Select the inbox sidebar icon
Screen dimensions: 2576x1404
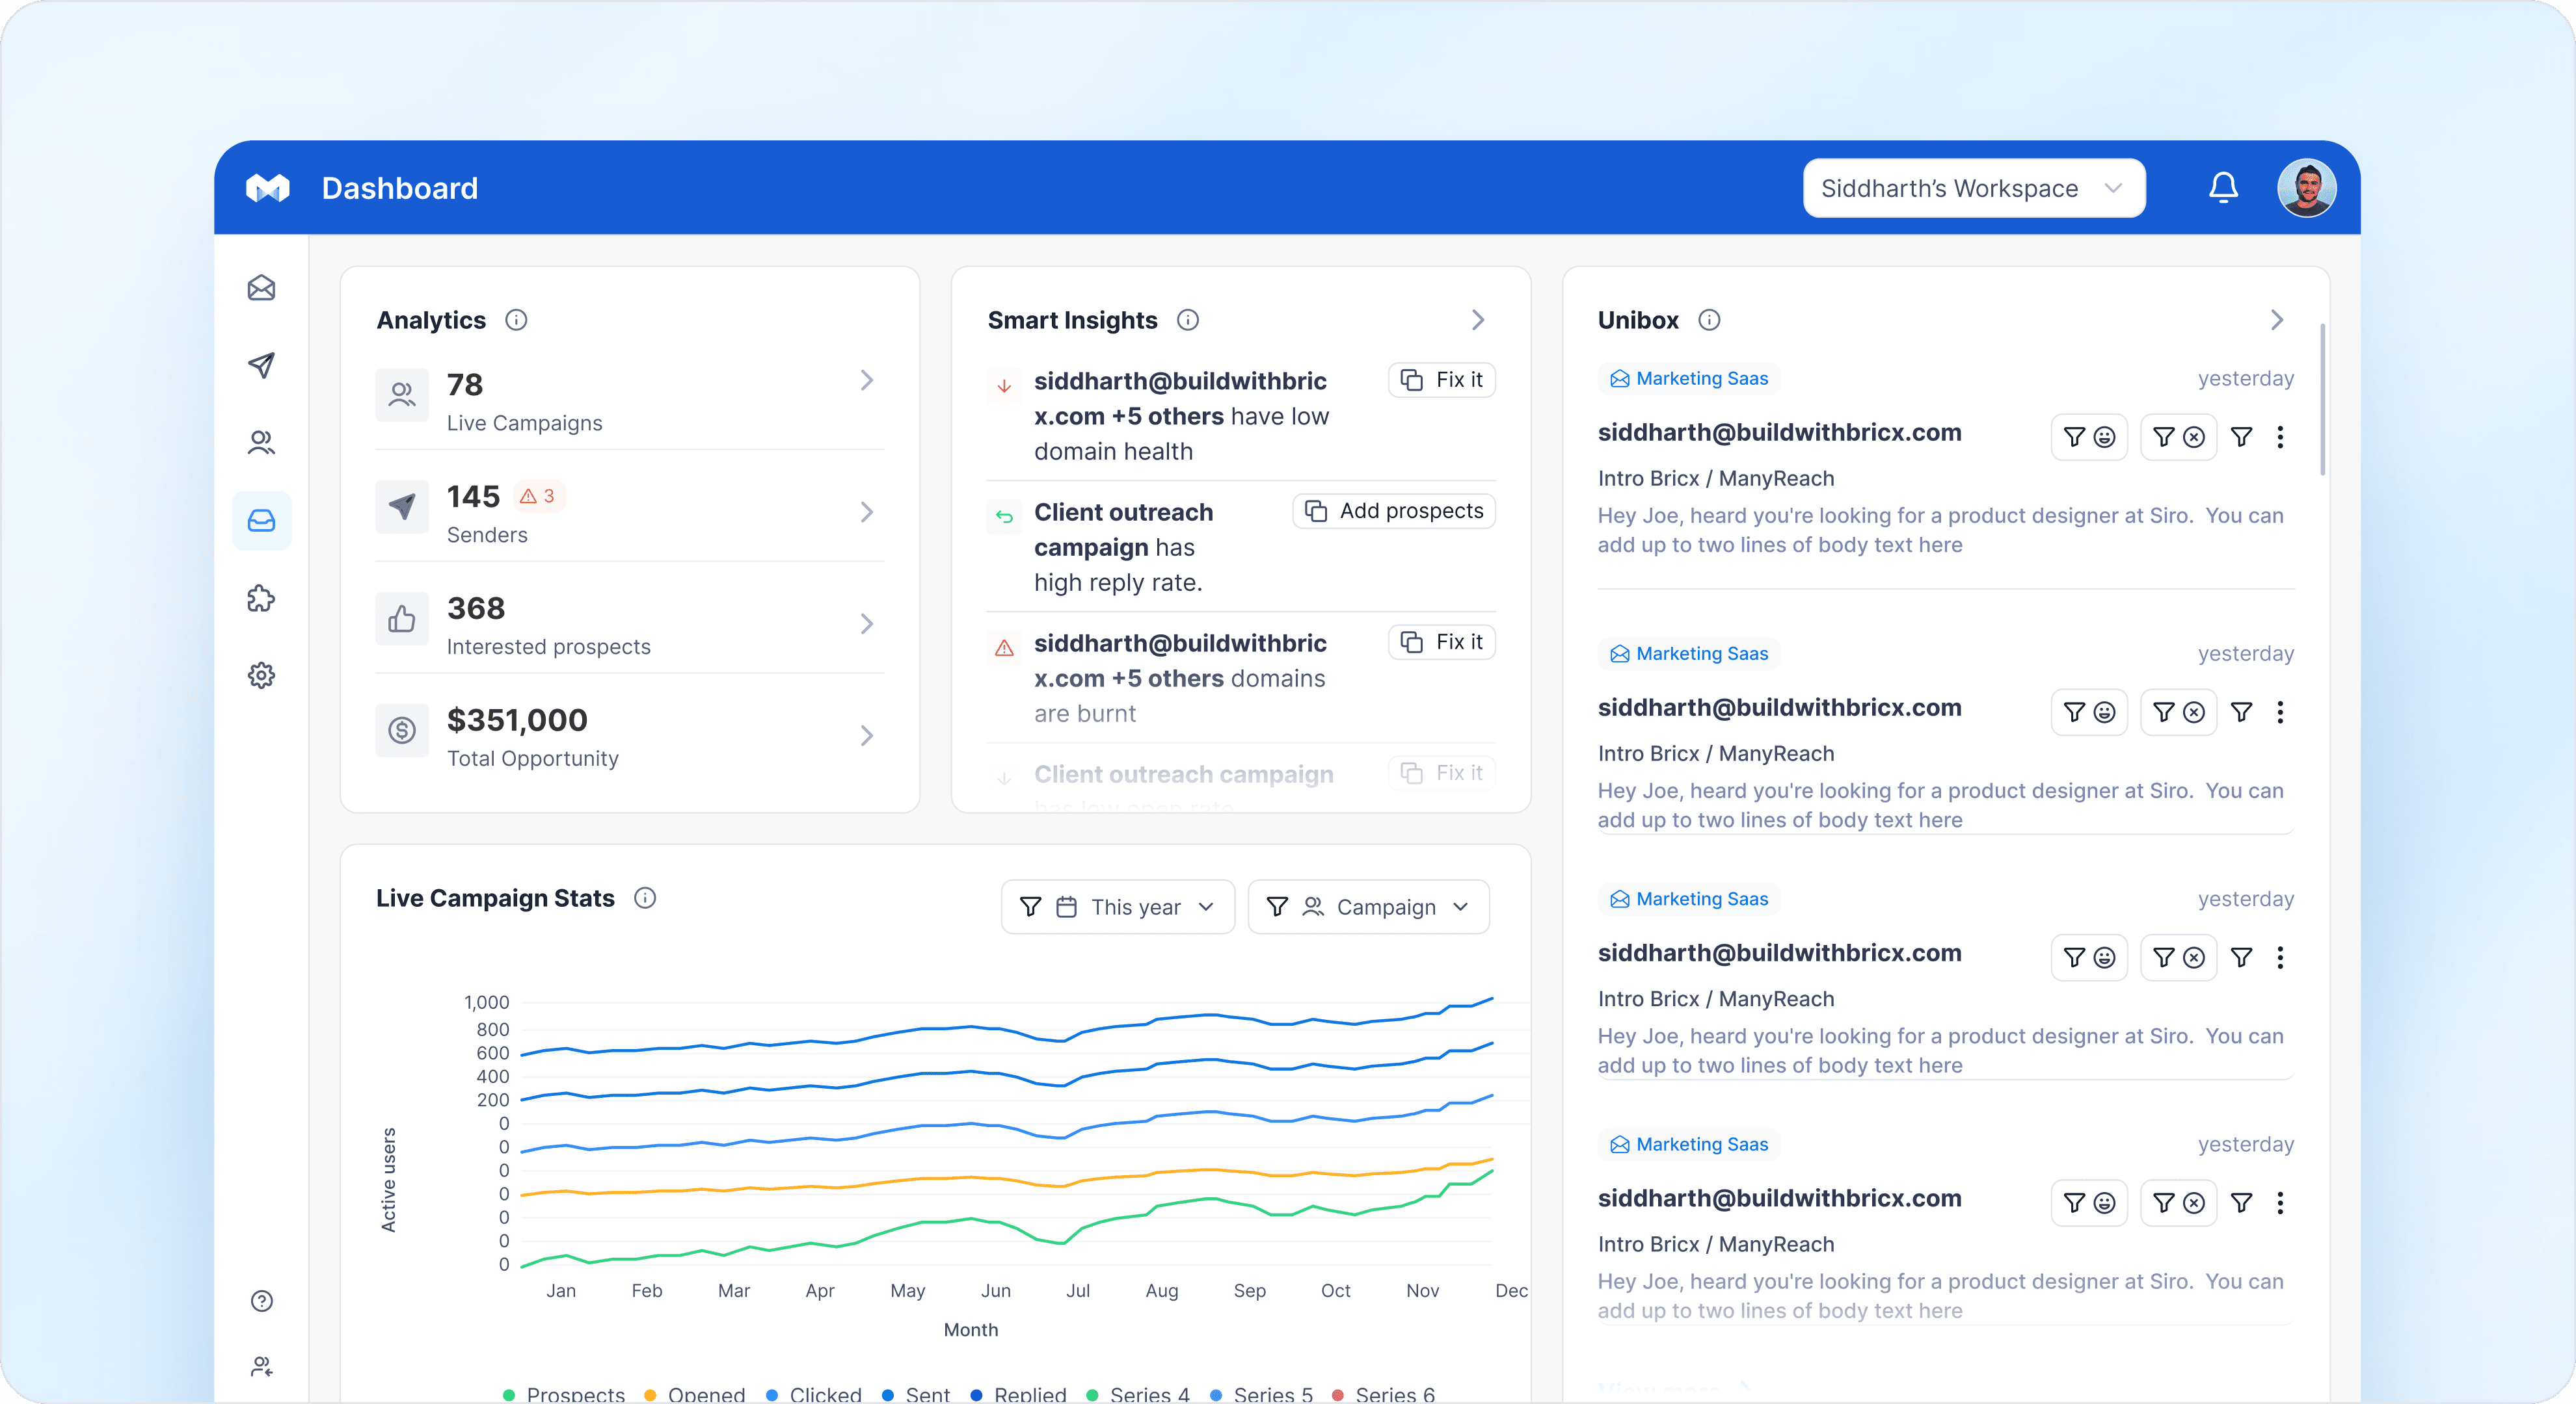tap(261, 521)
